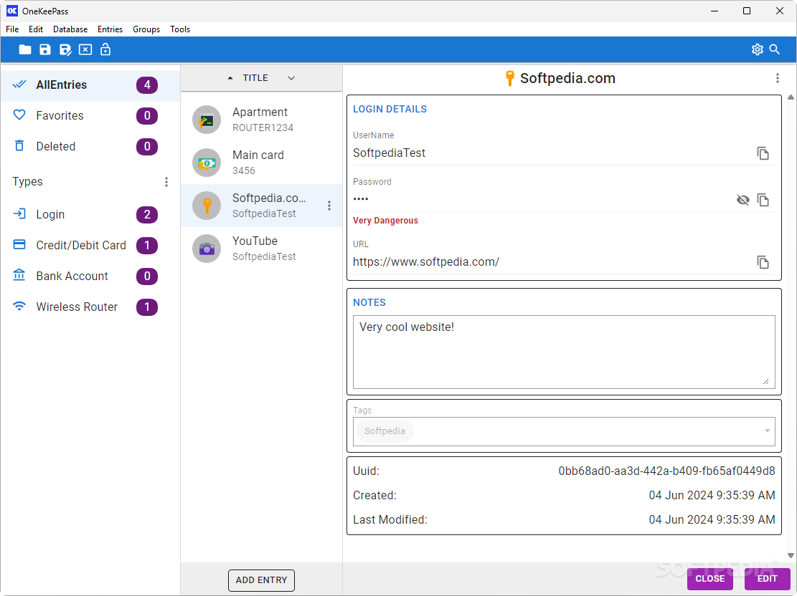Screen dimensions: 797x596
Task: Expand the Tags dropdown arrow
Action: click(x=767, y=431)
